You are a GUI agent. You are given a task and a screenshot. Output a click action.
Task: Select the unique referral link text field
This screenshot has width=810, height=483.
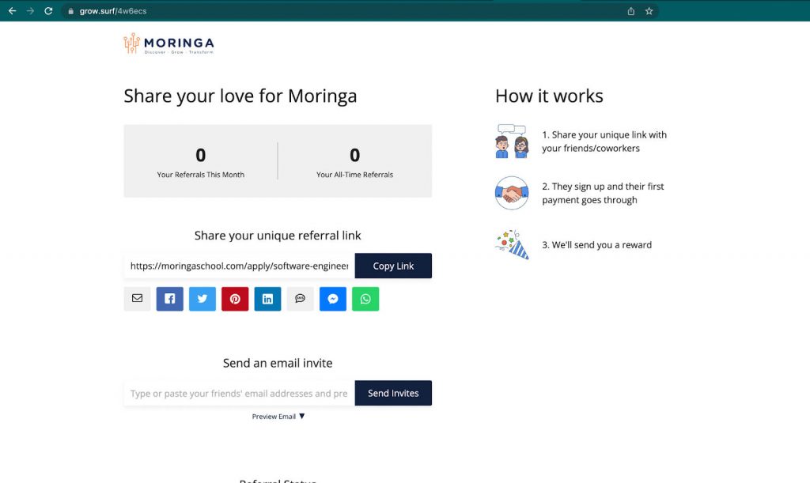click(x=239, y=266)
